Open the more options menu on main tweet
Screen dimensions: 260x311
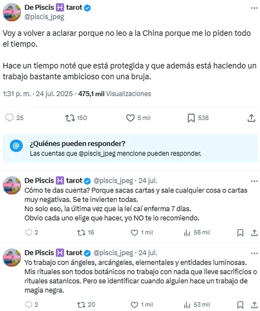(254, 8)
